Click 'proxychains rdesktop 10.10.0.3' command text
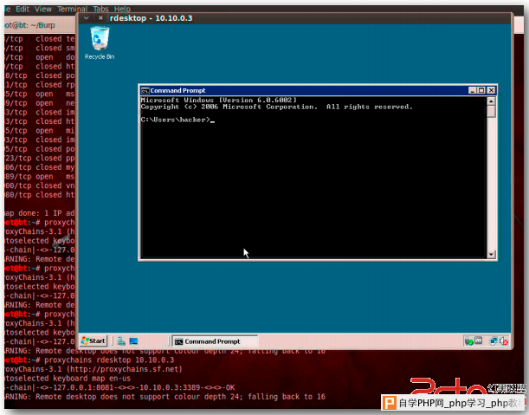The image size is (529, 415). 109,360
